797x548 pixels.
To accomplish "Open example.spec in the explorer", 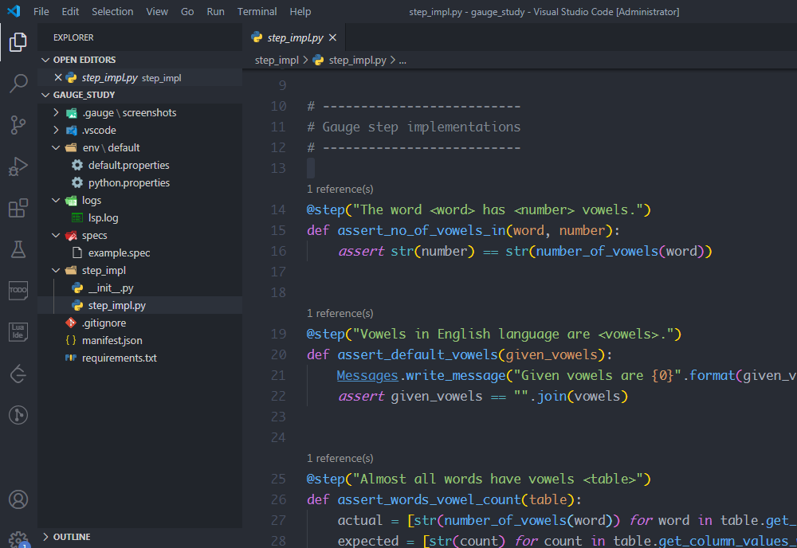I will point(119,253).
